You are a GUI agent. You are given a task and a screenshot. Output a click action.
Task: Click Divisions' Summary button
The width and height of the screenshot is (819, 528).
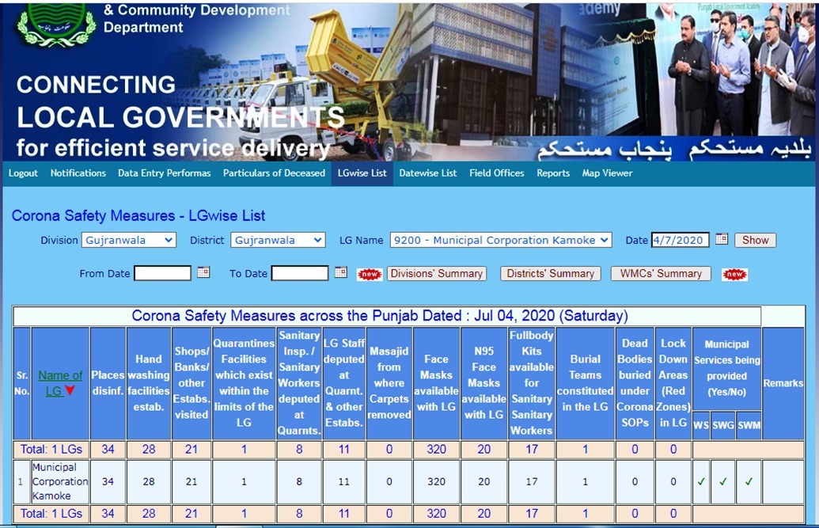pyautogui.click(x=437, y=273)
